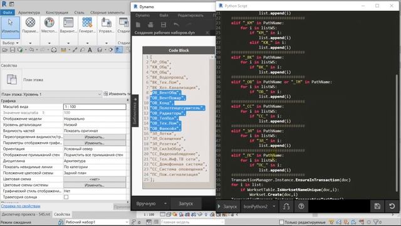Close the Создание рабочих наборов.dyn tab
The image size is (401, 226).
(207, 33)
